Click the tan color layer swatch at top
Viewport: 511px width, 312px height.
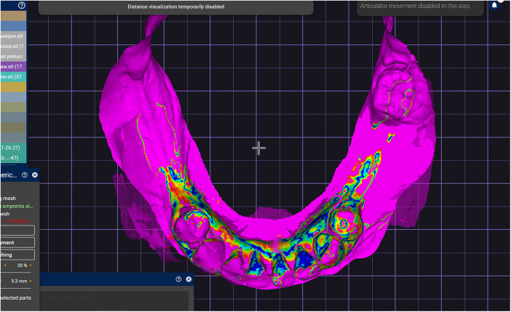13,16
